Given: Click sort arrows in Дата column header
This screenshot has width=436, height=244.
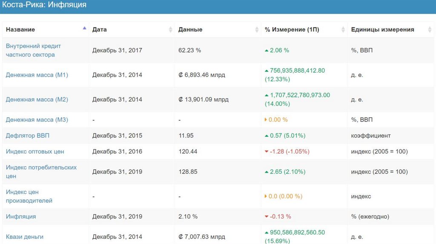Looking at the screenshot, I should tap(171, 30).
